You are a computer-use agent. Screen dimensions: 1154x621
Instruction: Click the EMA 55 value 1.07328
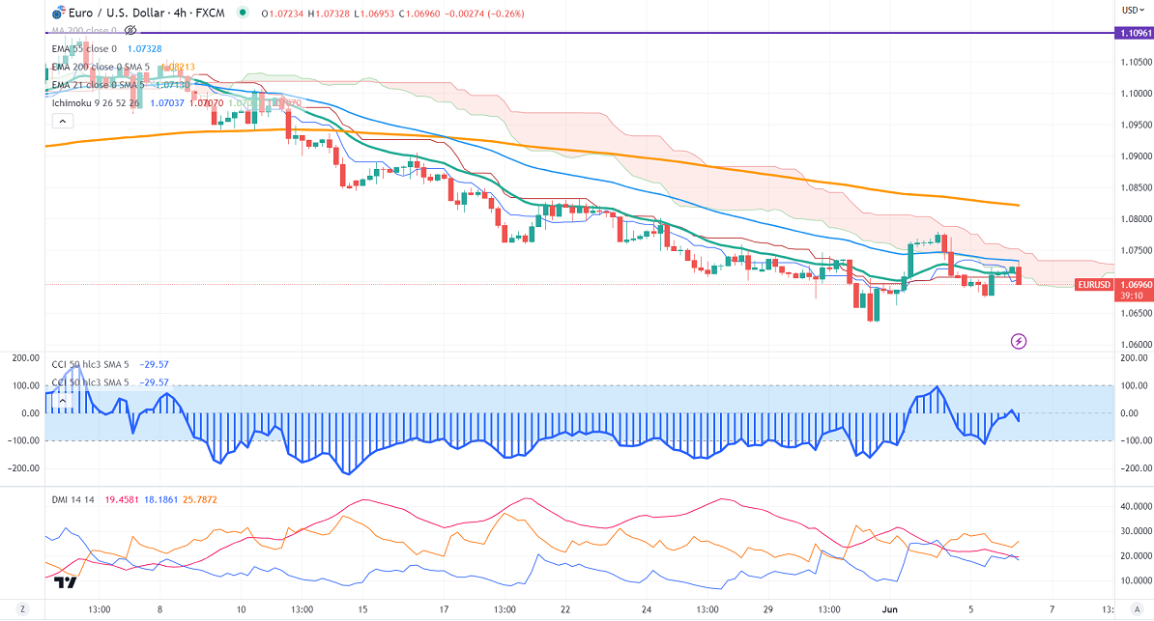[x=144, y=48]
